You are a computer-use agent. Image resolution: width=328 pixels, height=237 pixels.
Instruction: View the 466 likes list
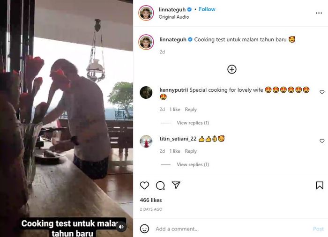[x=151, y=200]
